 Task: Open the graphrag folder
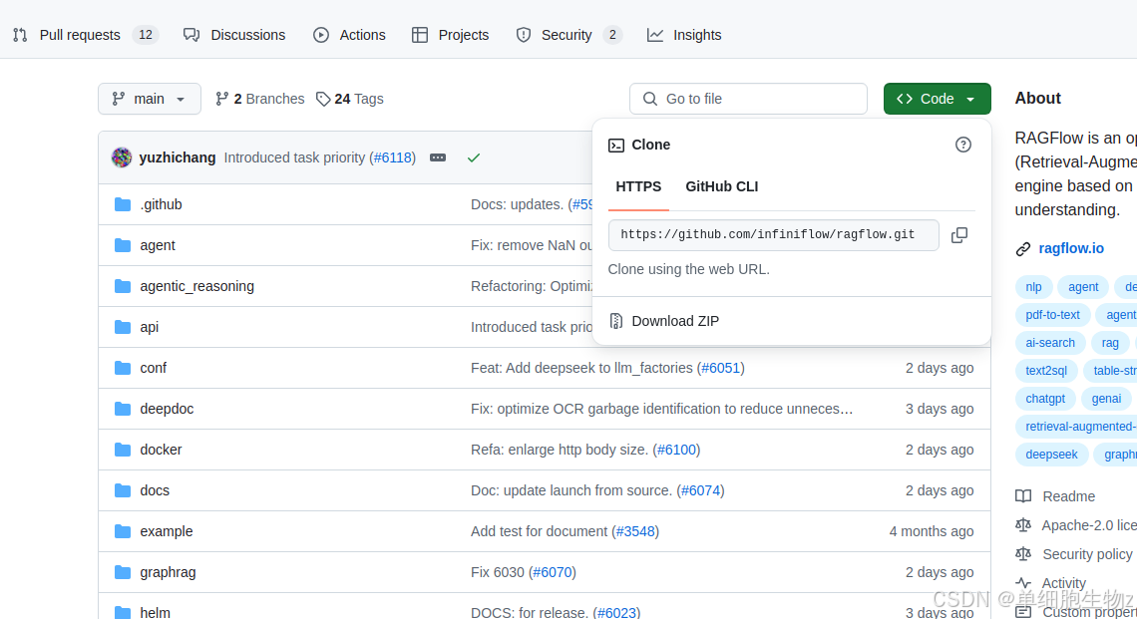[x=168, y=572]
